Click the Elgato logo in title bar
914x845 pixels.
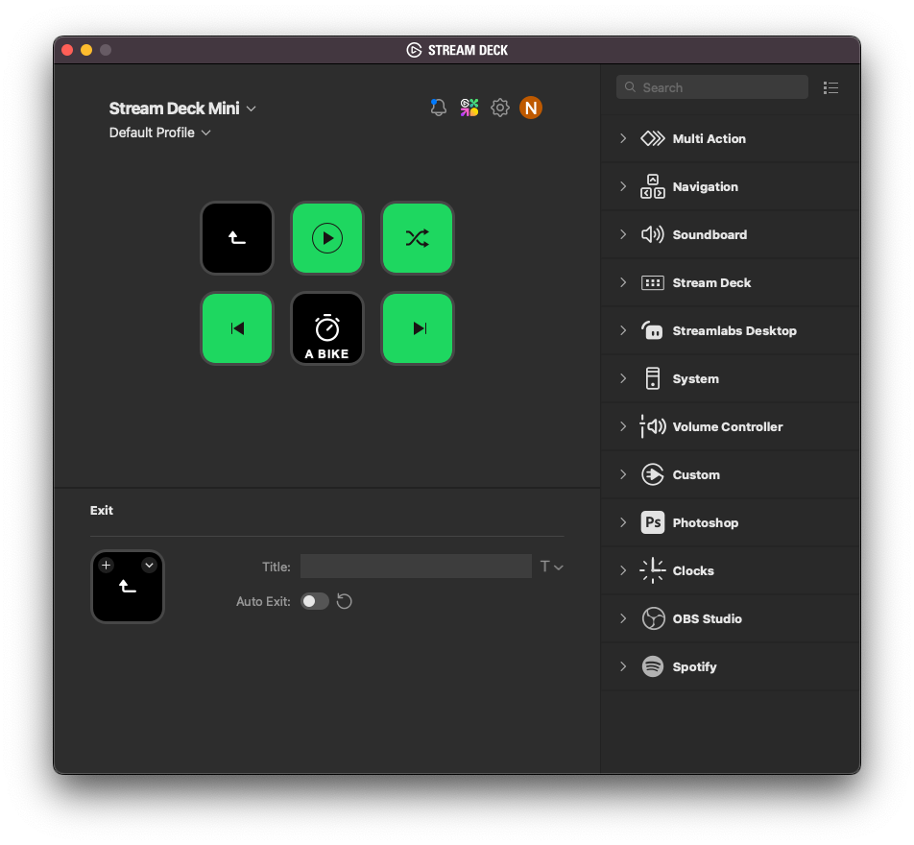click(414, 50)
